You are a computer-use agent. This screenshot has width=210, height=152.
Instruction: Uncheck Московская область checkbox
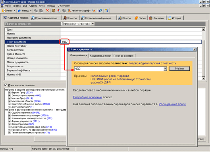[9, 101]
